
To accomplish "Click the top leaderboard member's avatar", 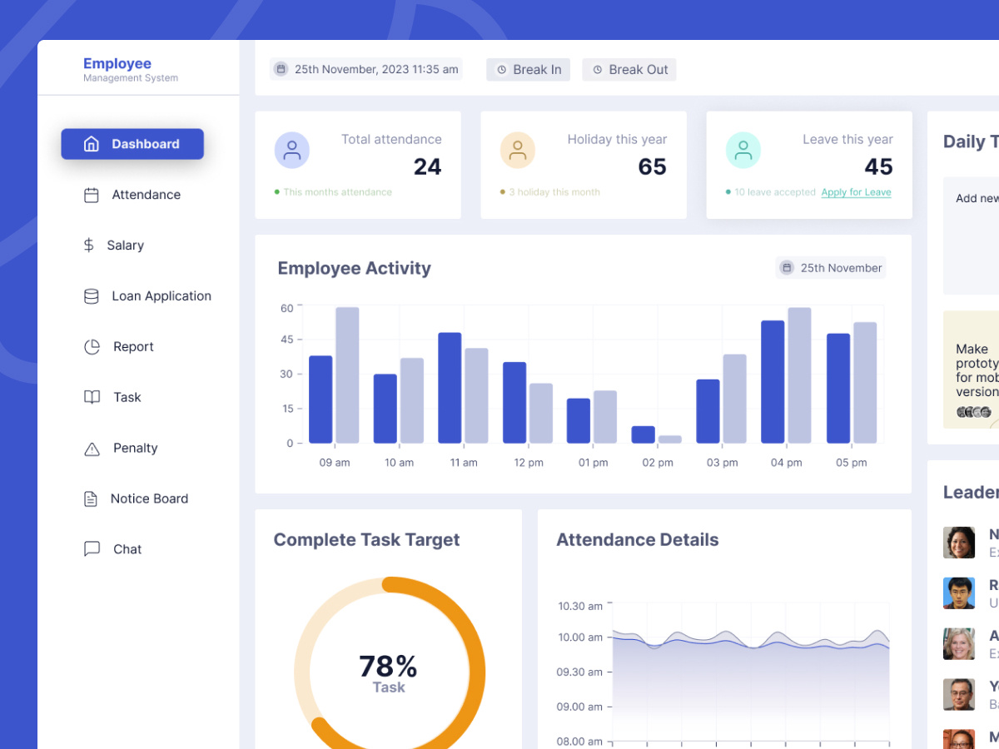I will point(958,542).
